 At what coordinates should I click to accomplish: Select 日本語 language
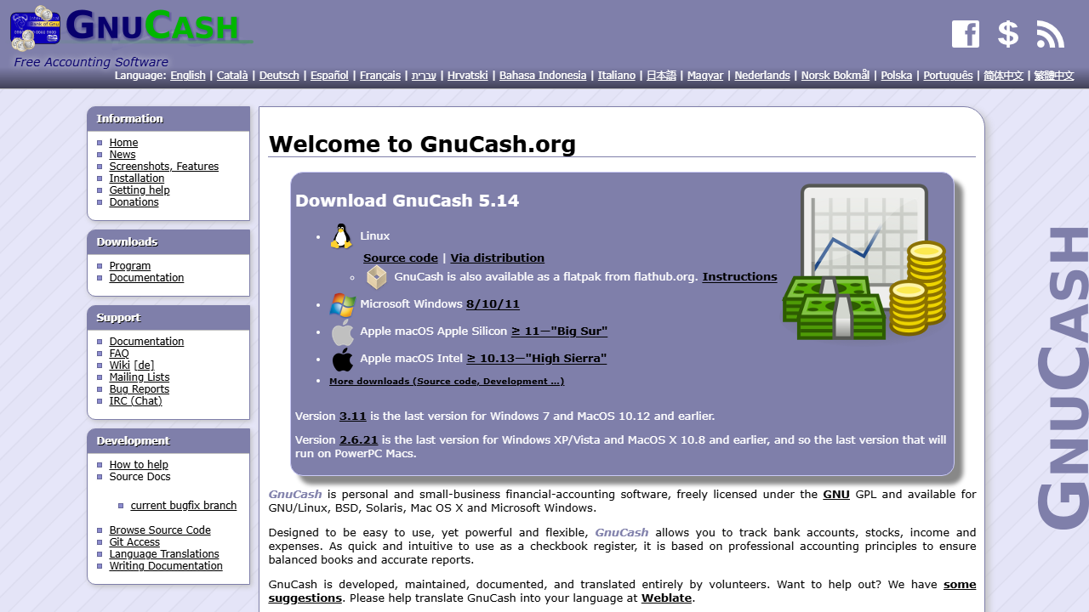point(661,76)
